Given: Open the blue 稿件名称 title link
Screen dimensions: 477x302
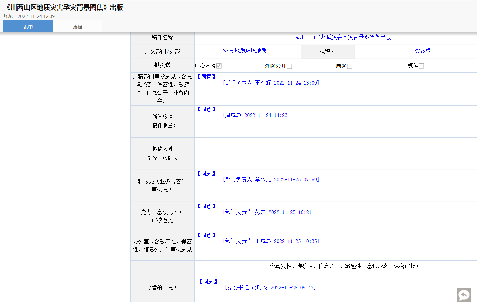Looking at the screenshot, I should [343, 37].
